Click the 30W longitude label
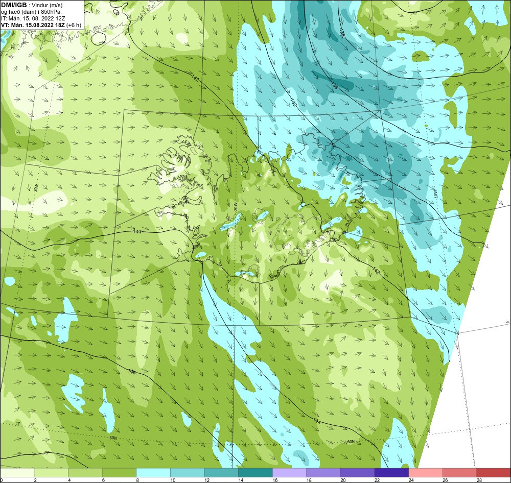511x483 pixels. [36, 188]
